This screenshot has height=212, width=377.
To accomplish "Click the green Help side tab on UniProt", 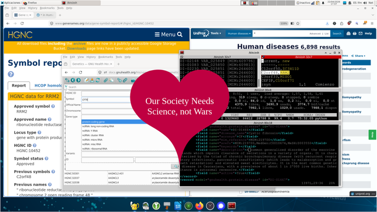I will coord(372,135).
